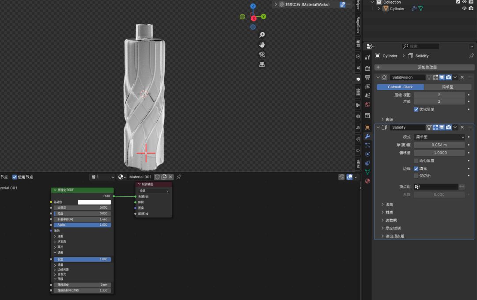This screenshot has height=300, width=477.
Task: Open the Material properties tab icon
Action: [367, 181]
